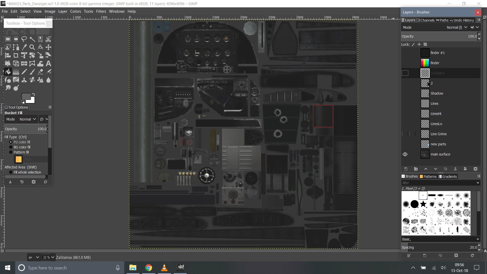The image size is (487, 274).
Task: Create a new layer group
Action: [416, 169]
